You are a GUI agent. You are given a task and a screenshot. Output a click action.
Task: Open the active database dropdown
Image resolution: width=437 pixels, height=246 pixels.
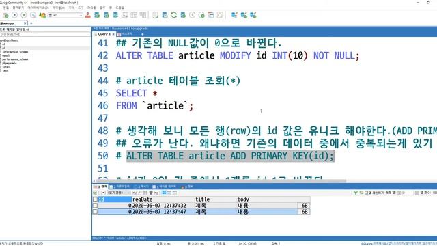coord(66,15)
